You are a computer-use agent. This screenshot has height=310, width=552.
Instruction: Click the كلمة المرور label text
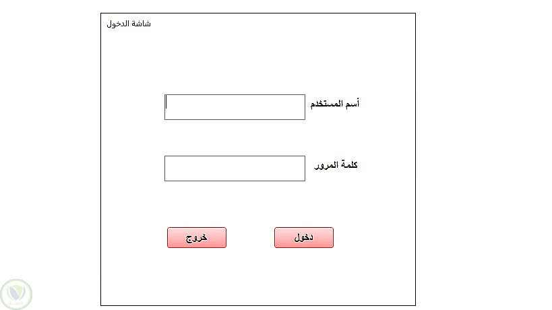point(336,165)
